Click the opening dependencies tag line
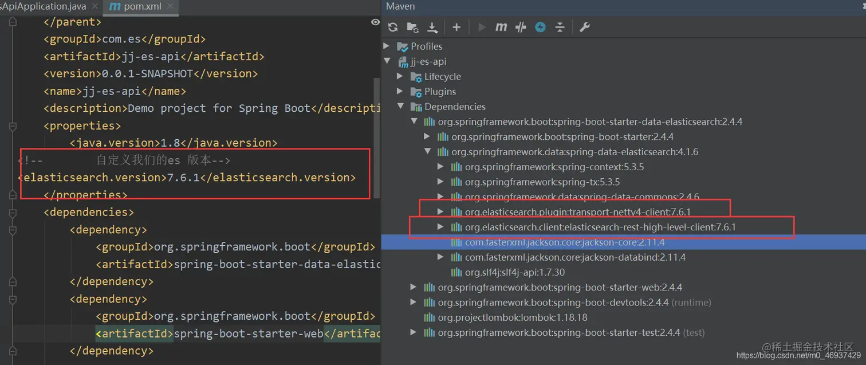The width and height of the screenshot is (866, 365). tap(89, 212)
